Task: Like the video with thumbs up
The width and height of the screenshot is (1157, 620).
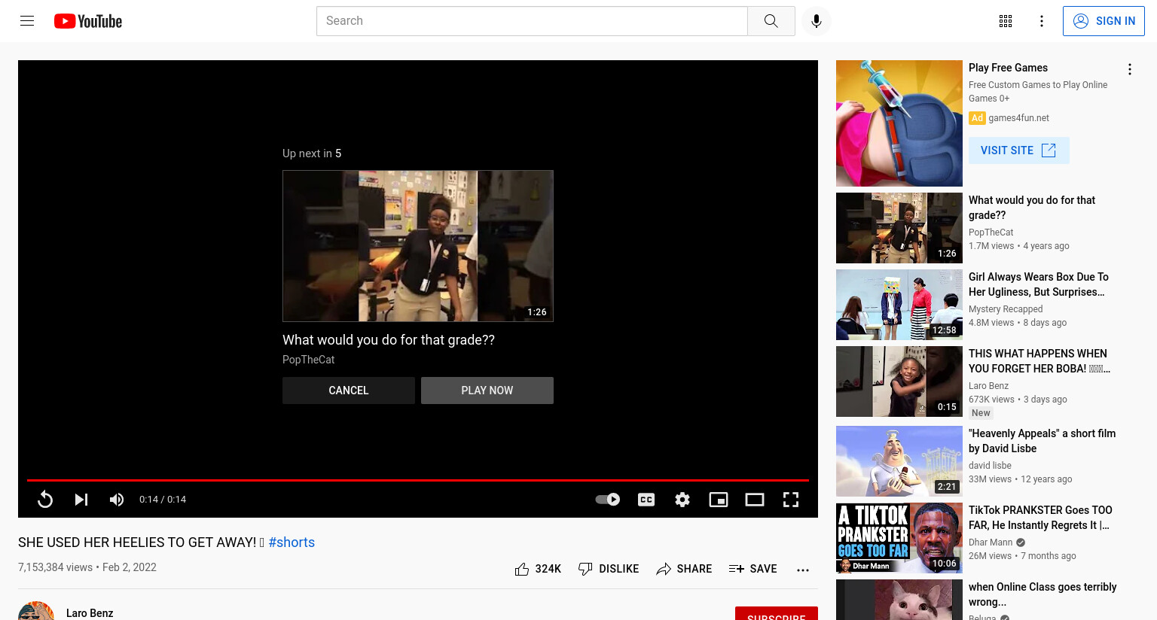Action: pos(538,569)
